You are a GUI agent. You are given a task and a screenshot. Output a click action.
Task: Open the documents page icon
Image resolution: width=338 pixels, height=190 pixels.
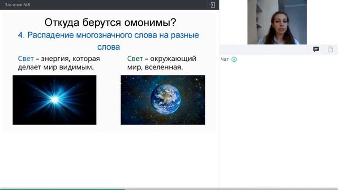pos(331,49)
